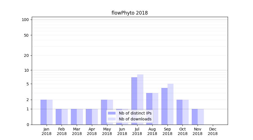Click the Jan 2018 x-axis label
253x140 pixels.
click(x=47, y=131)
